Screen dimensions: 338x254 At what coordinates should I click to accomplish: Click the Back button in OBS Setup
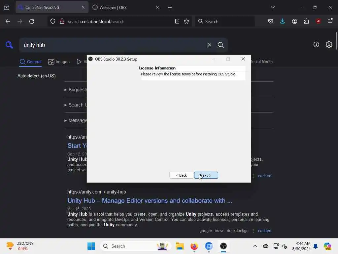tap(181, 175)
